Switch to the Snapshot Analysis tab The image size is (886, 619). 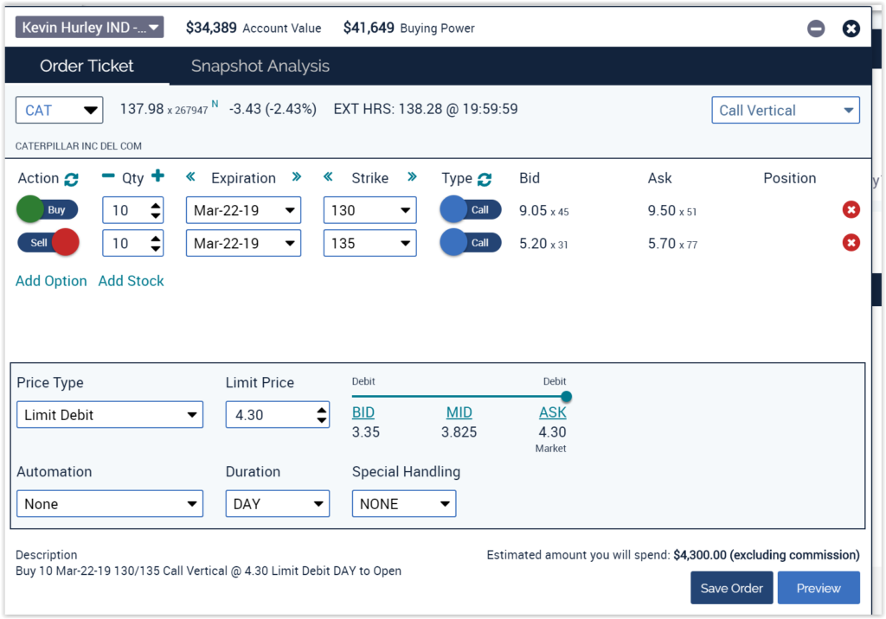pyautogui.click(x=260, y=67)
